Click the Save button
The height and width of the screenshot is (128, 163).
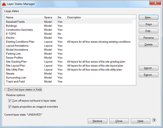149,24
